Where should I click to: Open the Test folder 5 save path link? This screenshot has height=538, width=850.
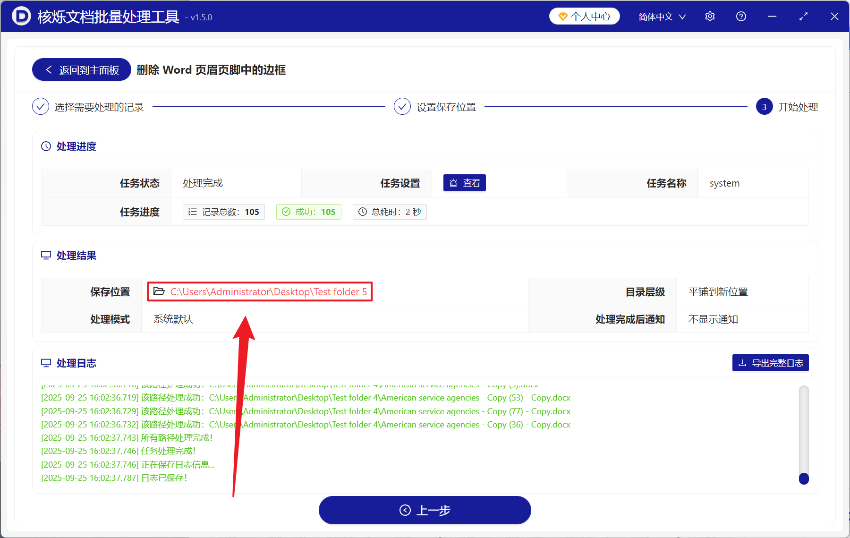[x=268, y=291]
